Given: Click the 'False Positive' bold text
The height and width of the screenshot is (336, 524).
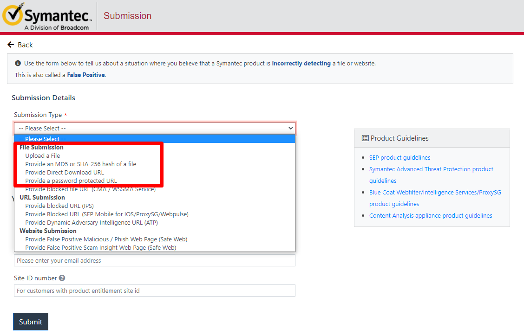Looking at the screenshot, I should (86, 75).
